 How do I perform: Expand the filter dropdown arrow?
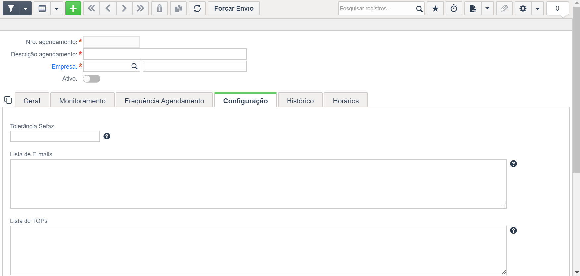pos(26,8)
